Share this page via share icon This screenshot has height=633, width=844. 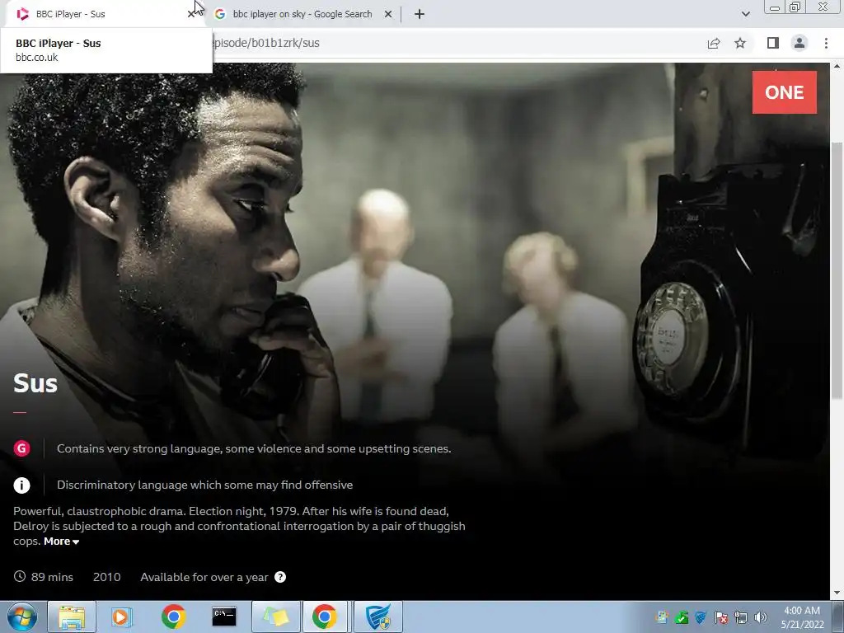tap(714, 43)
